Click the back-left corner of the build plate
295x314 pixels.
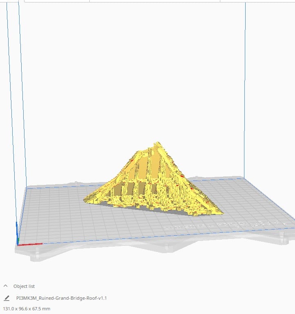pyautogui.click(x=27, y=187)
